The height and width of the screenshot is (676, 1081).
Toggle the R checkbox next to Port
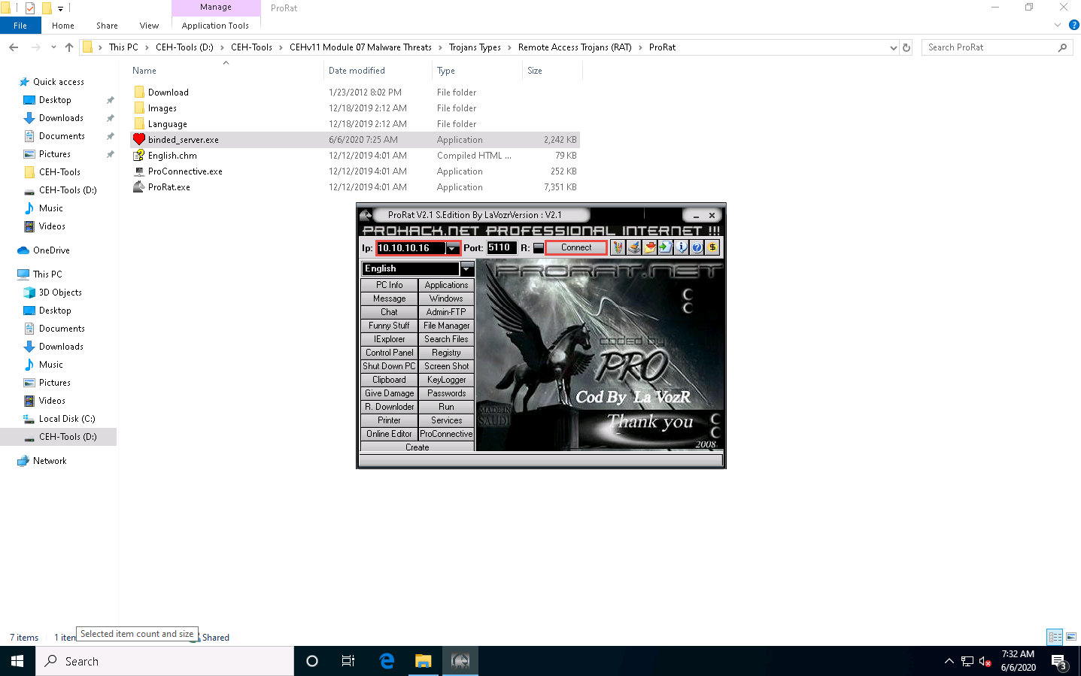pyautogui.click(x=539, y=248)
